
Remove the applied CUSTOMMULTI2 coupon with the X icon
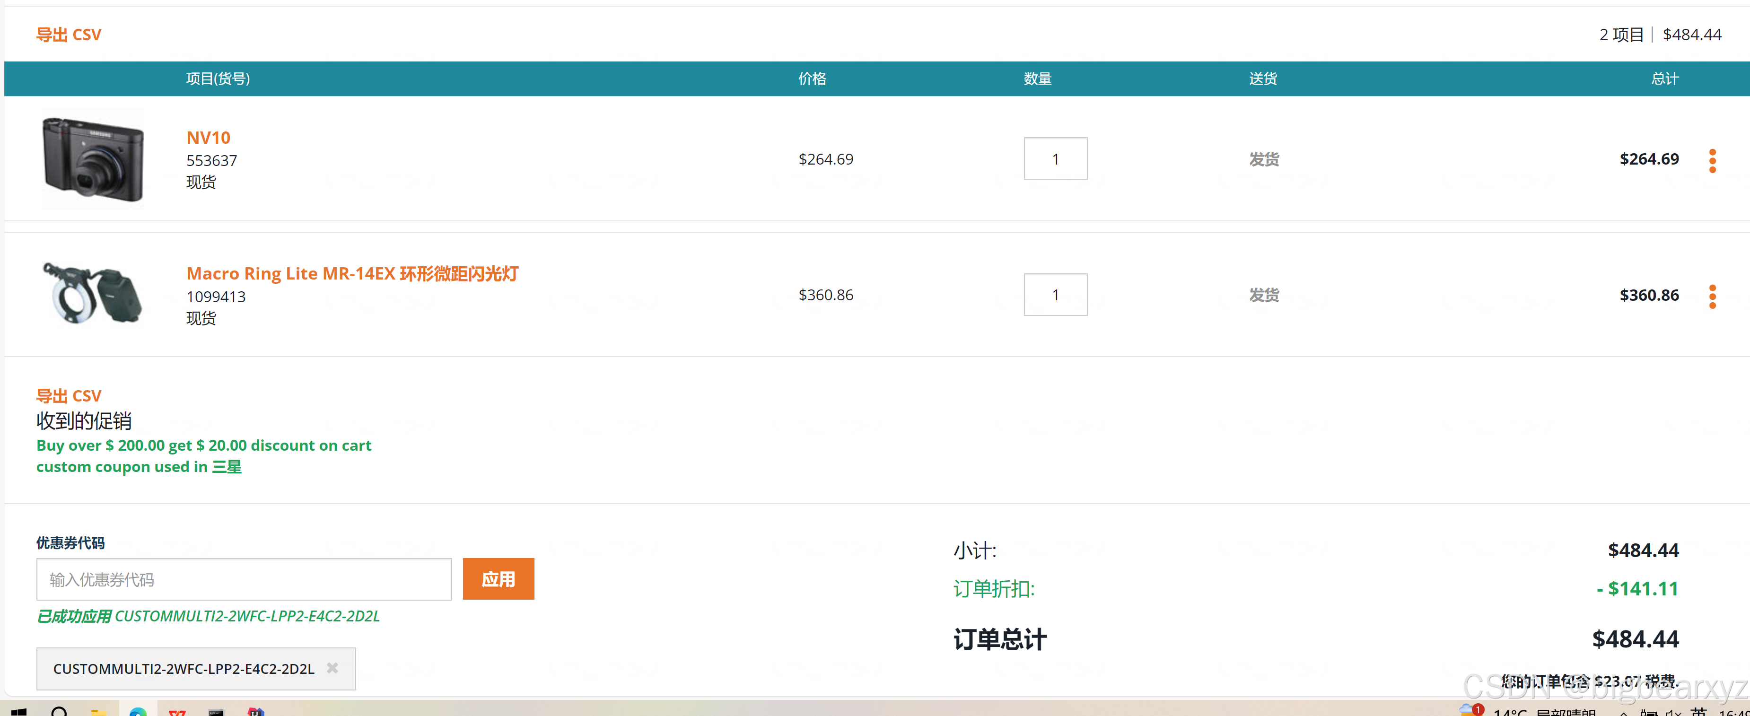(x=332, y=668)
